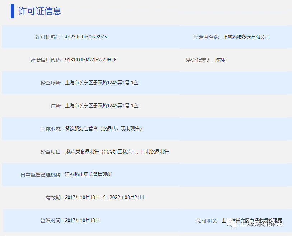Screen dimensions: 292x236
Task: Select the text 餐饮服务经营者（饮品店，现制现售）
Action: click(x=104, y=128)
